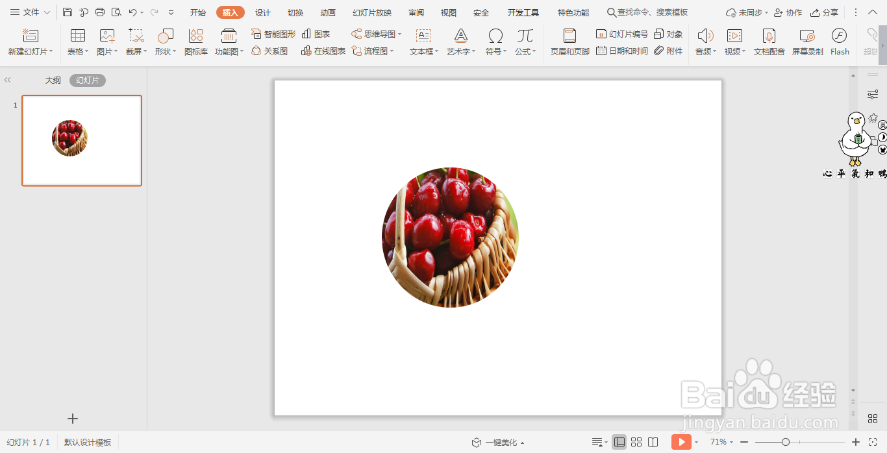The height and width of the screenshot is (453, 887).
Task: Start screen recording (屏幕录制)
Action: click(x=807, y=42)
